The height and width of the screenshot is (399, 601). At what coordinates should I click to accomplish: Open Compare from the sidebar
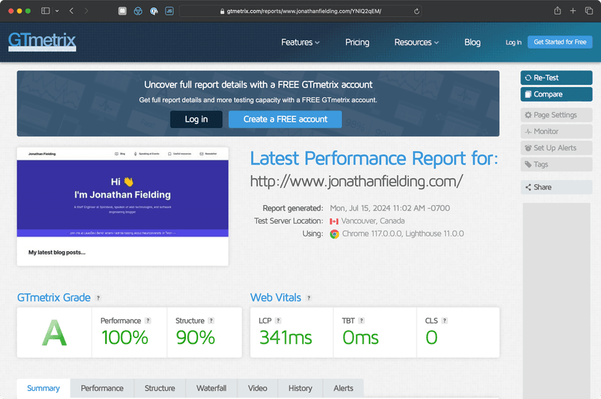pos(556,94)
